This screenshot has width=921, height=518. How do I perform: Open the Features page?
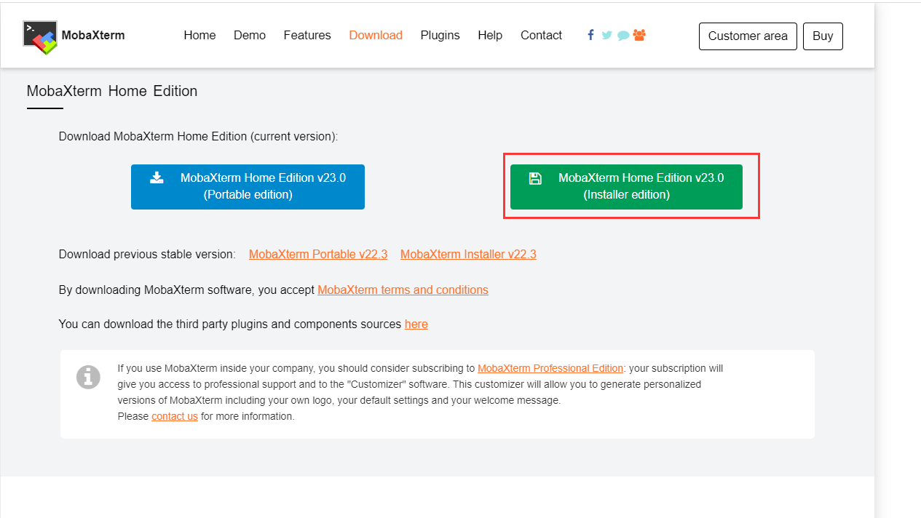point(307,35)
